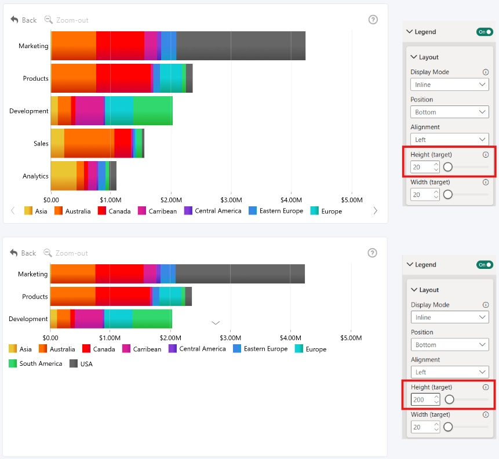Open Display Mode dropdown in upper panel
499x459 pixels.
coord(449,85)
